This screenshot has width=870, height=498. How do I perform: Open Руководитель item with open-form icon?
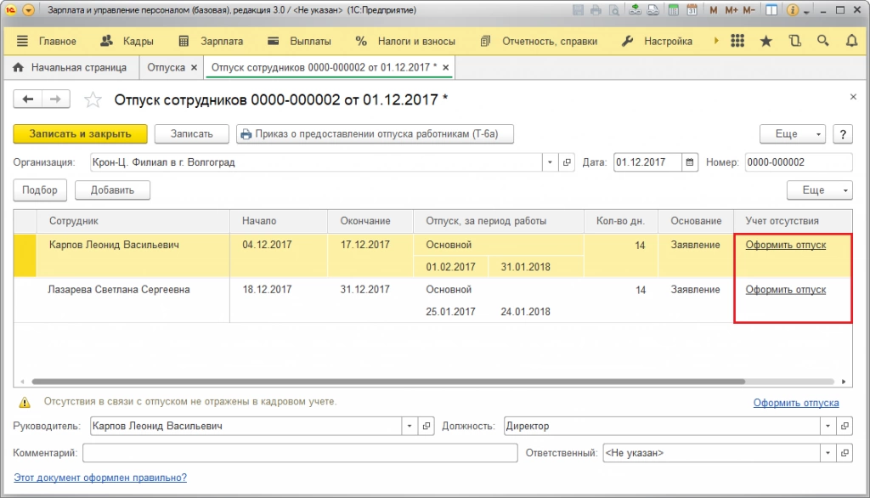[x=427, y=426]
